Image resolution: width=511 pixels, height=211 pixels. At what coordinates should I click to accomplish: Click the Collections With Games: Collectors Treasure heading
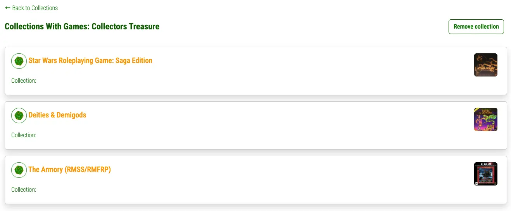(x=82, y=27)
